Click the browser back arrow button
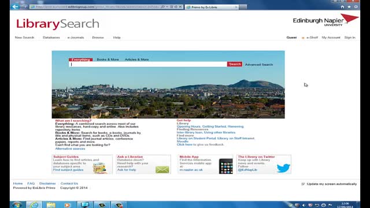 pyautogui.click(x=16, y=6)
